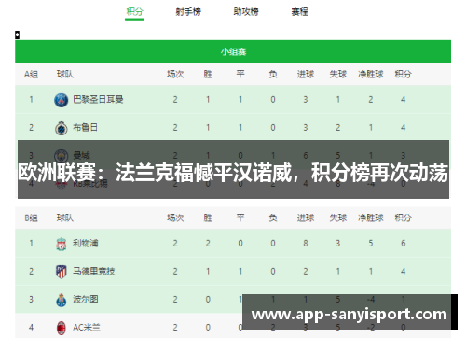This screenshot has height=338, width=466.
Task: Click 布鲁日 goals conceded value 2
Action: 338,128
